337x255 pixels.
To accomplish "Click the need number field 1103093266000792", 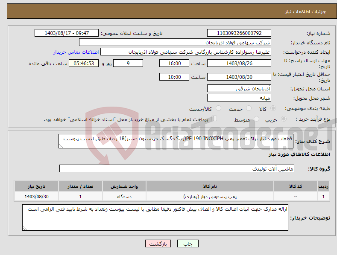I will click(239, 33).
